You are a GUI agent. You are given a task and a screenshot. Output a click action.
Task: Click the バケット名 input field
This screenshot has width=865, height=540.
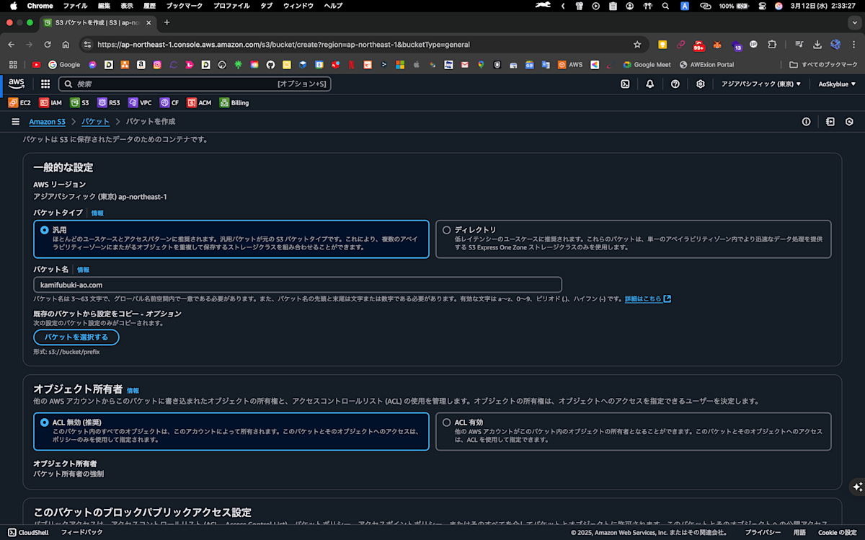pos(298,285)
